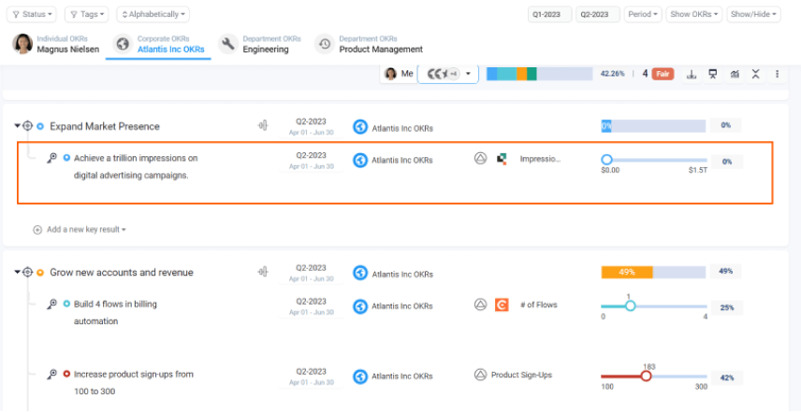
Task: Click KPI triangle icon on # of Flows row
Action: click(x=480, y=305)
